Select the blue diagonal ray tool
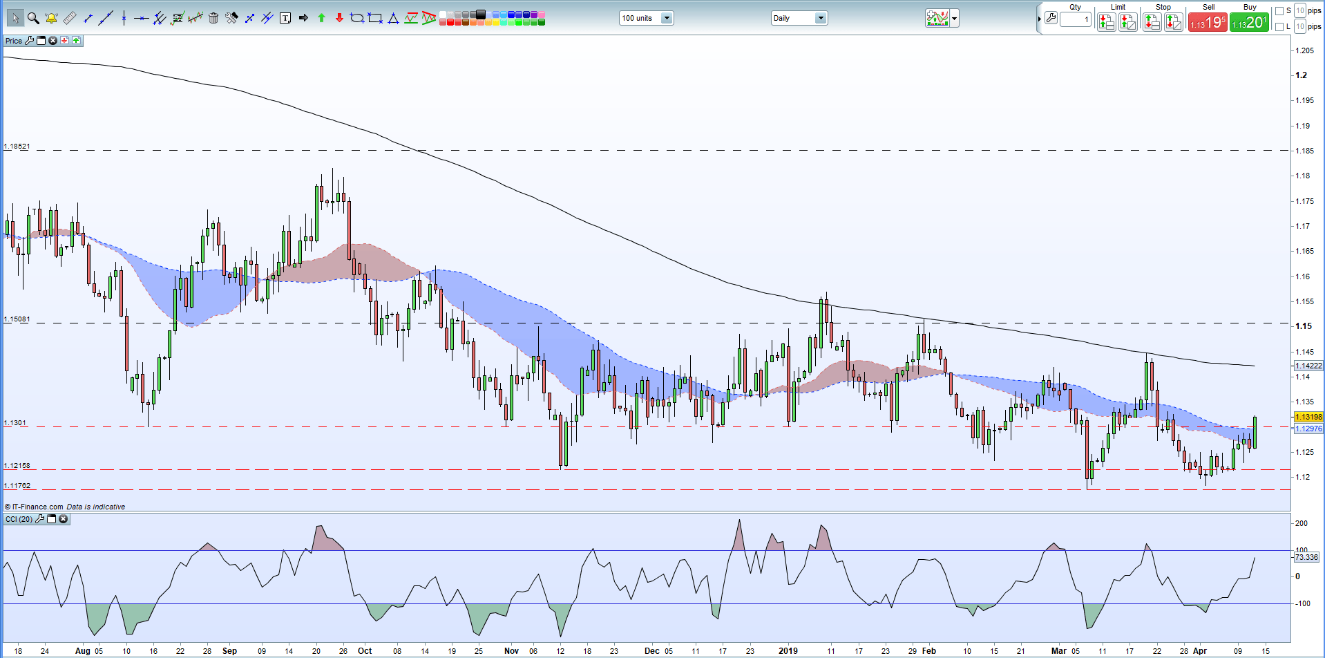Viewport: 1325px width, 658px height. click(249, 18)
